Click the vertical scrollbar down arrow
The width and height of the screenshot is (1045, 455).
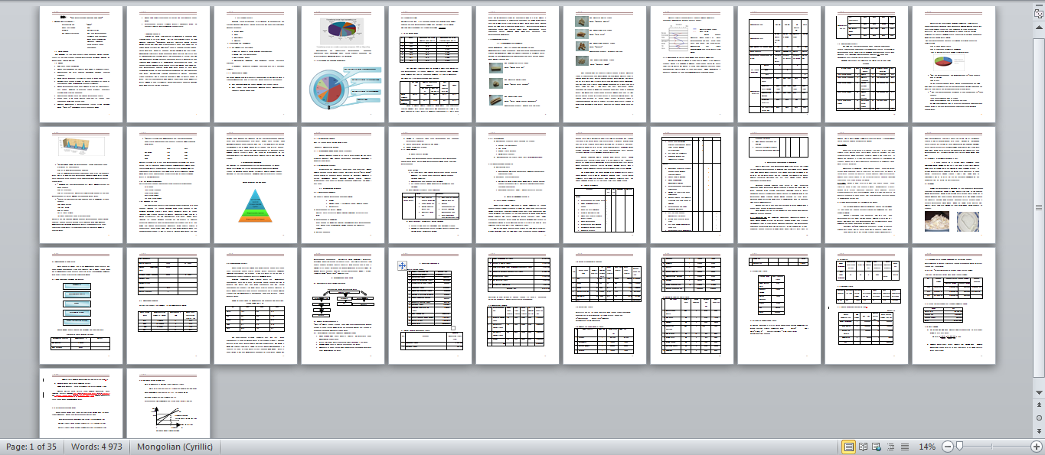point(1038,392)
